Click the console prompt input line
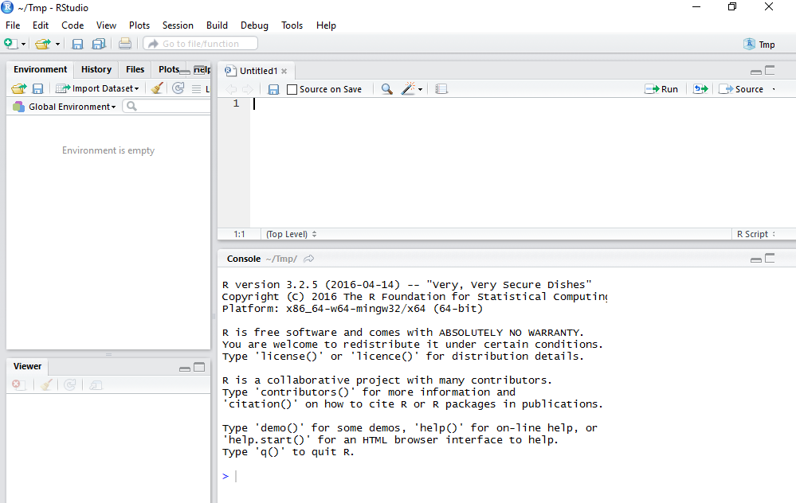The image size is (796, 503). (508, 476)
